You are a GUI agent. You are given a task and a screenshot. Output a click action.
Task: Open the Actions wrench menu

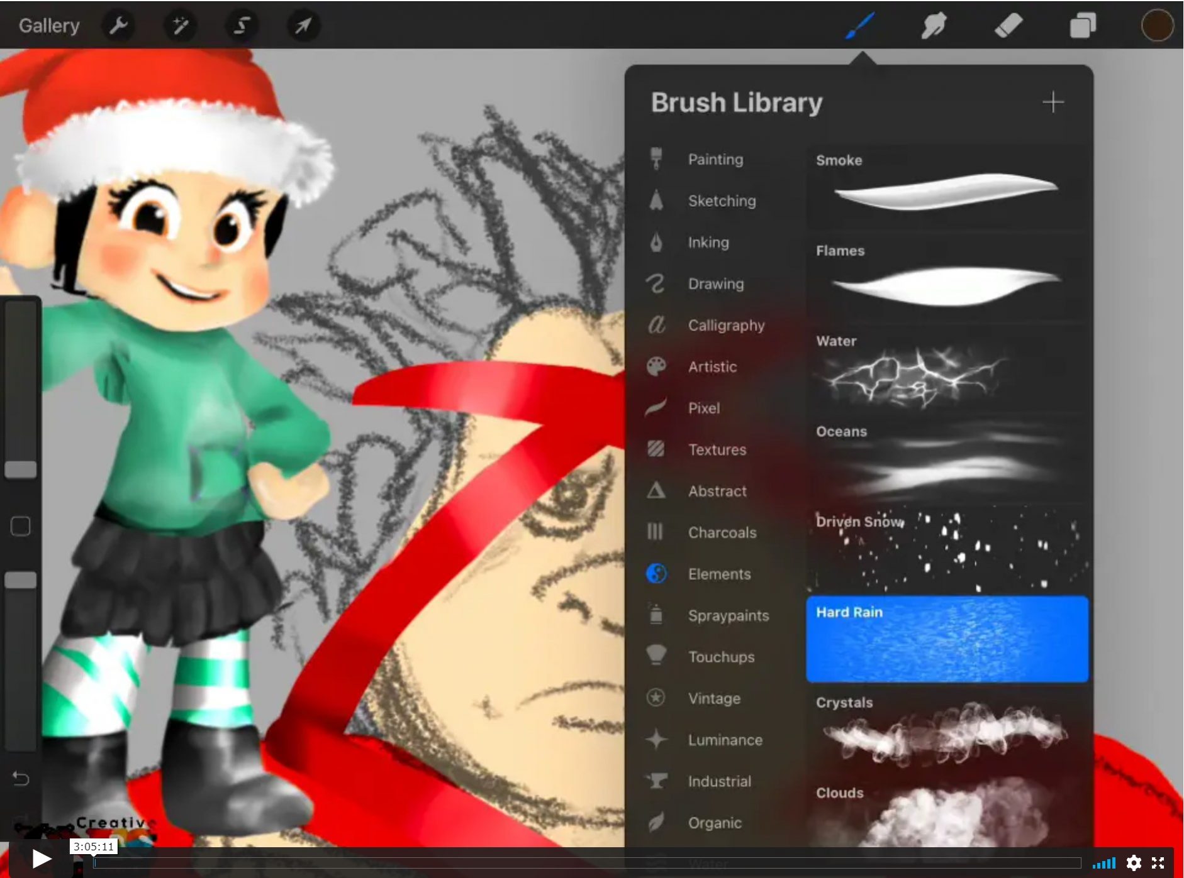118,25
